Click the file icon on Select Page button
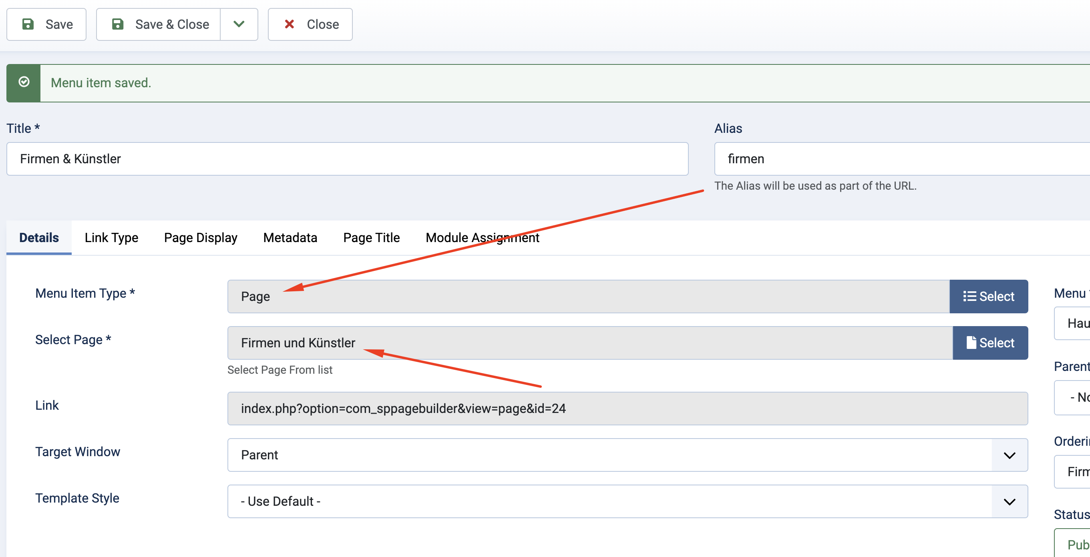1090x557 pixels. click(971, 343)
